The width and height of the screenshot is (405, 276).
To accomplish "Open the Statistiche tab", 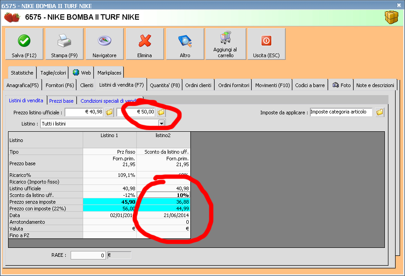I will click(x=22, y=73).
